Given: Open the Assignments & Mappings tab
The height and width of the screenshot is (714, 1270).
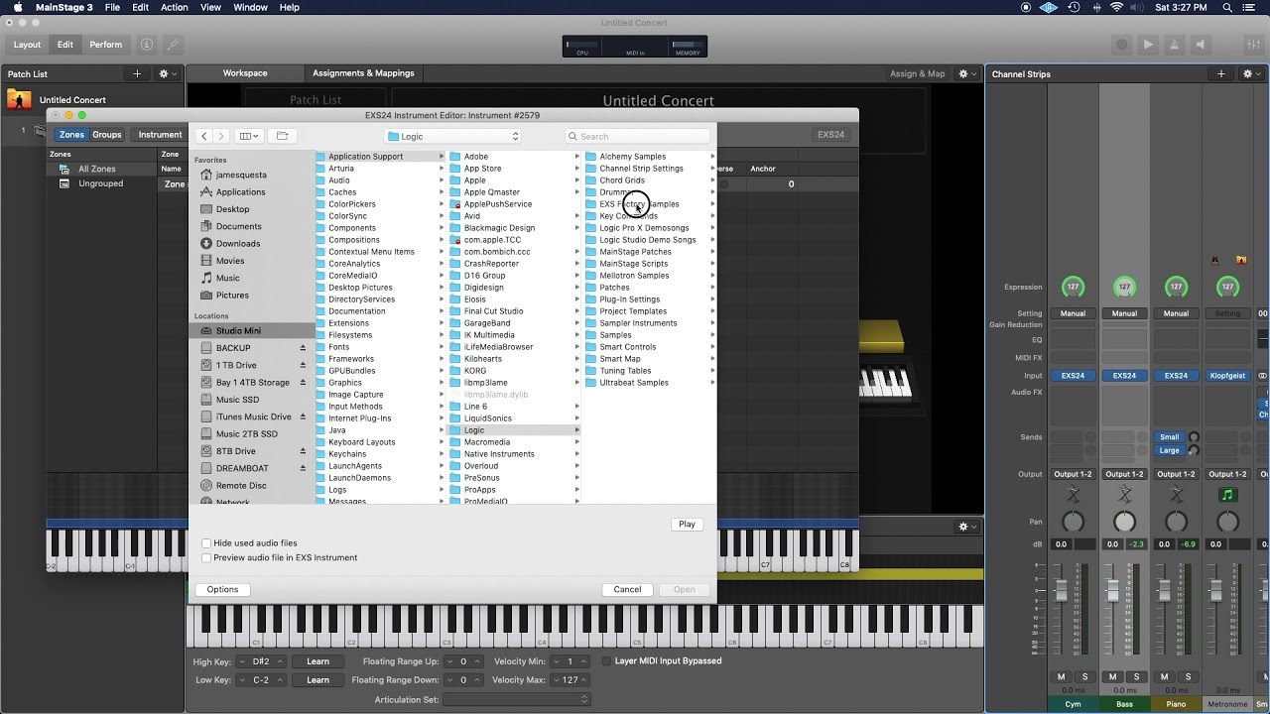Looking at the screenshot, I should tap(363, 73).
